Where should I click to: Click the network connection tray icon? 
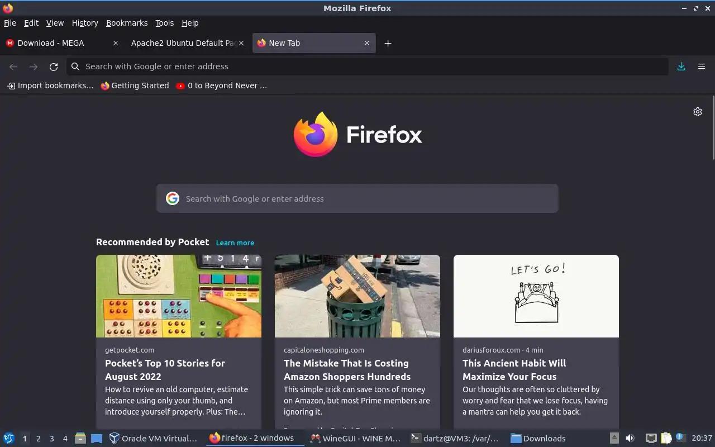tap(651, 439)
